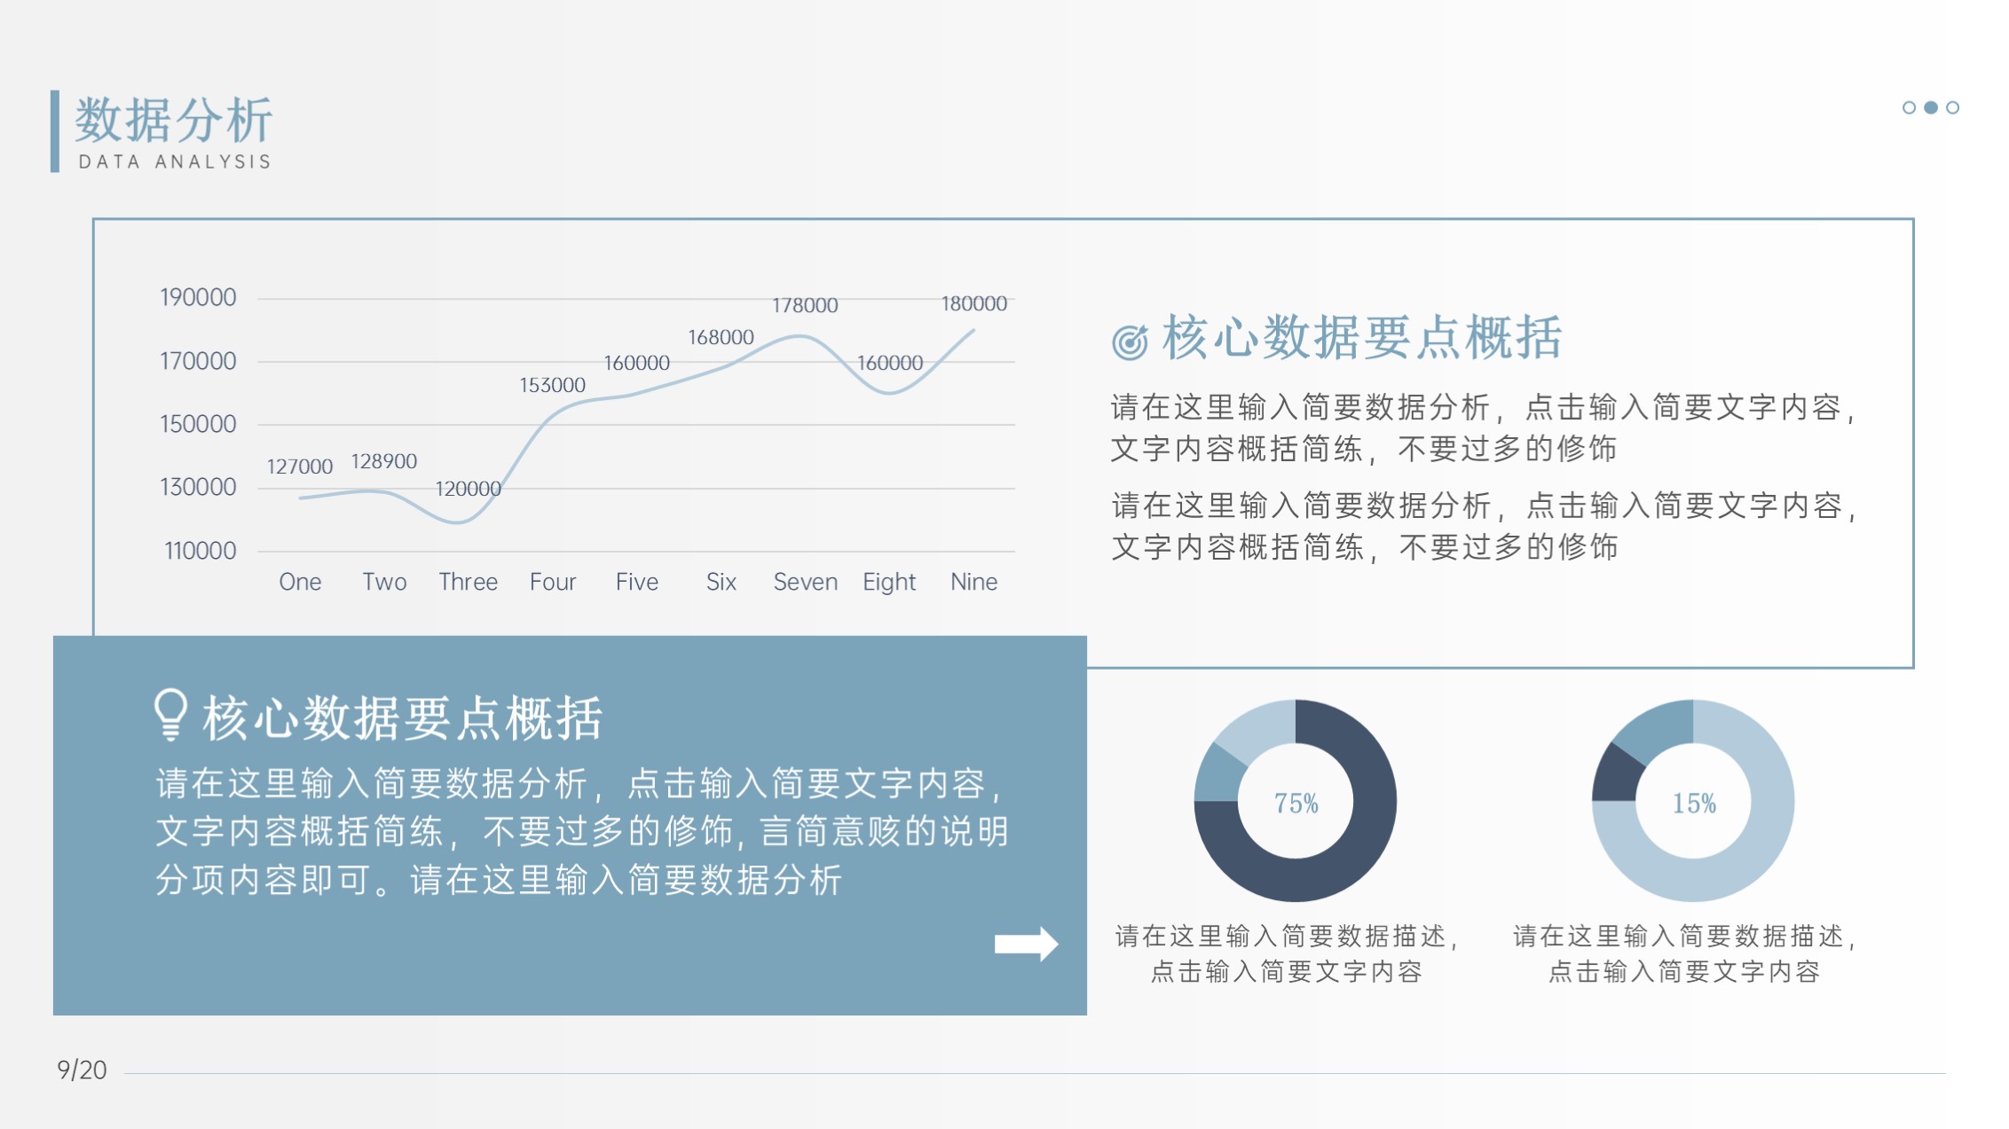
Task: Click the 75% donut chart
Action: 1296,801
